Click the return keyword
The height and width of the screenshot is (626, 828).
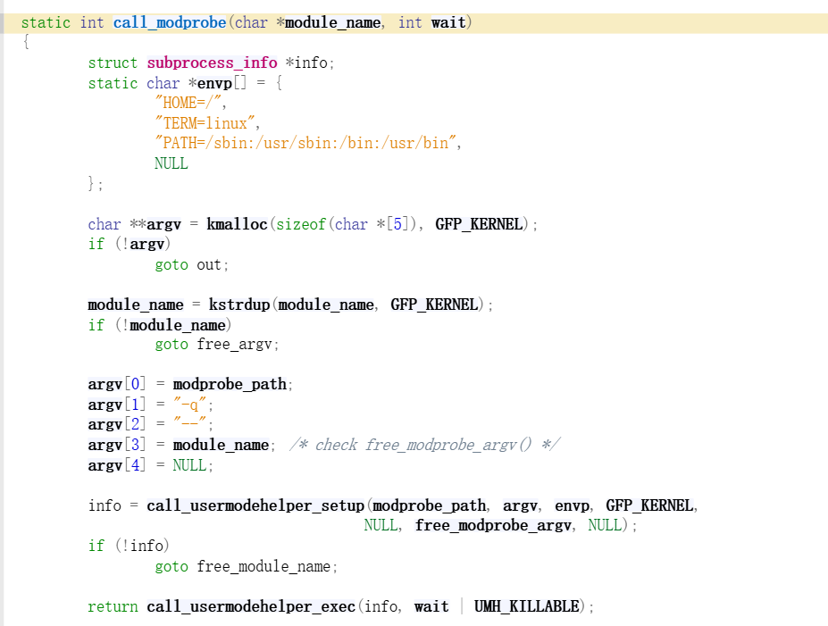click(113, 607)
